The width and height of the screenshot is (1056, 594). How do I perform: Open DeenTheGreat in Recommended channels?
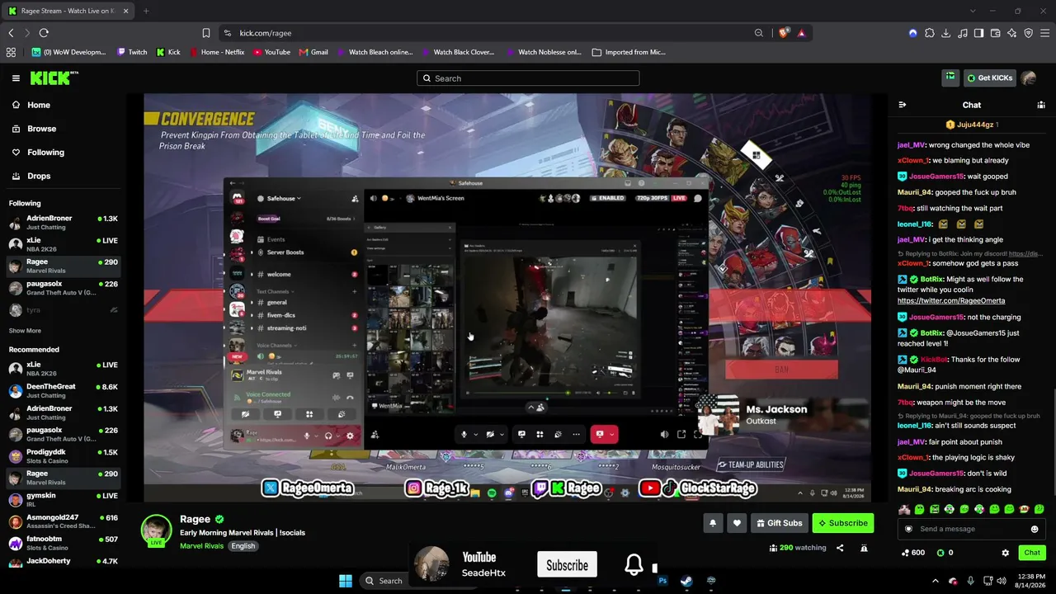pyautogui.click(x=64, y=390)
